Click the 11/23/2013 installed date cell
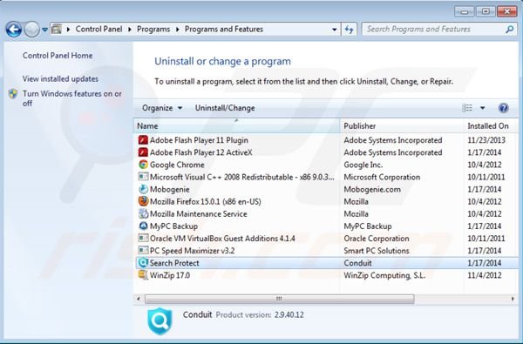The image size is (523, 344). 486,140
